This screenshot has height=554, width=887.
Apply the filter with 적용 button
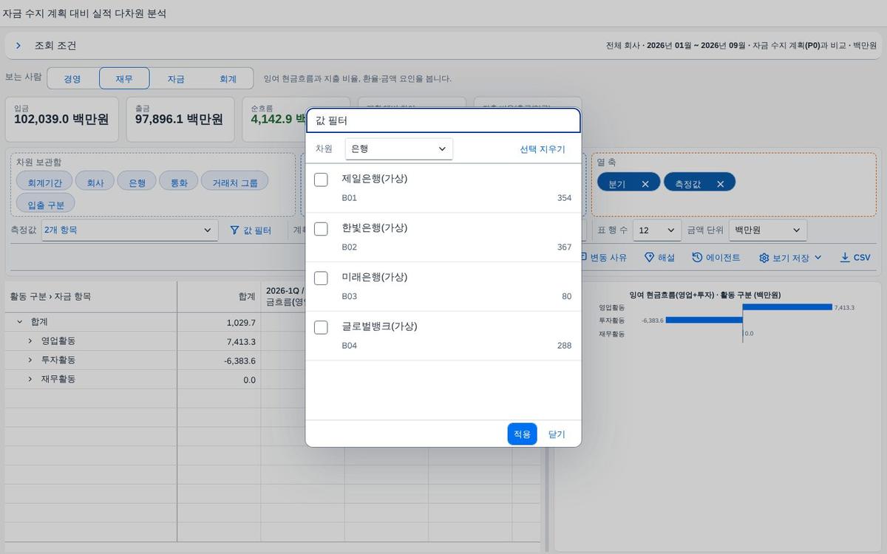pyautogui.click(x=522, y=434)
